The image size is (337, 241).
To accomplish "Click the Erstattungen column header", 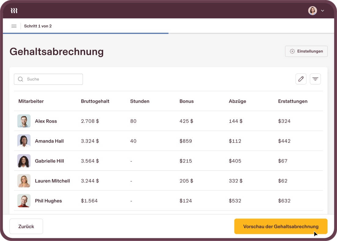I will pyautogui.click(x=292, y=101).
